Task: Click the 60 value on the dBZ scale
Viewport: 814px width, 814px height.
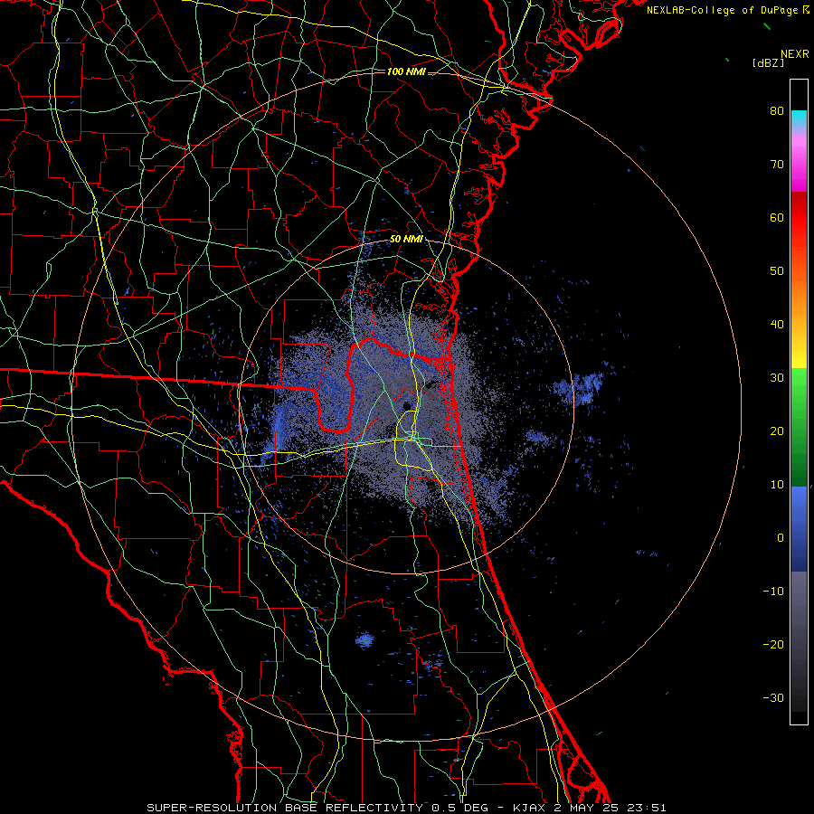Action: coord(777,218)
